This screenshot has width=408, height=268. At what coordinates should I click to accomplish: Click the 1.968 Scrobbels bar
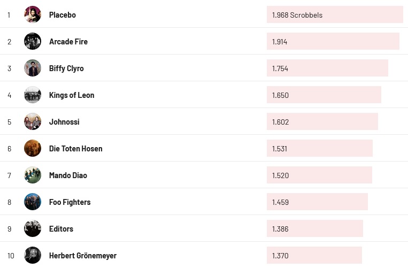pos(335,15)
